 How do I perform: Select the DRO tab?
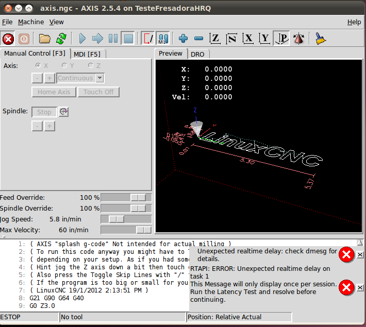[197, 55]
